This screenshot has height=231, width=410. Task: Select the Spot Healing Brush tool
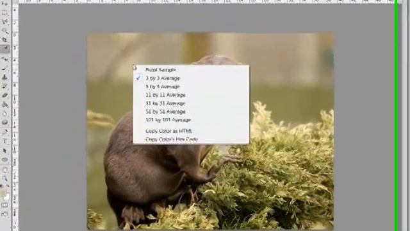(4, 59)
